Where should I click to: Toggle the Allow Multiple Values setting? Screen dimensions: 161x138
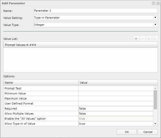116,114
